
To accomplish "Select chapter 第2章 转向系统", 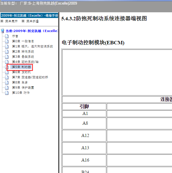I will [x=23, y=51].
